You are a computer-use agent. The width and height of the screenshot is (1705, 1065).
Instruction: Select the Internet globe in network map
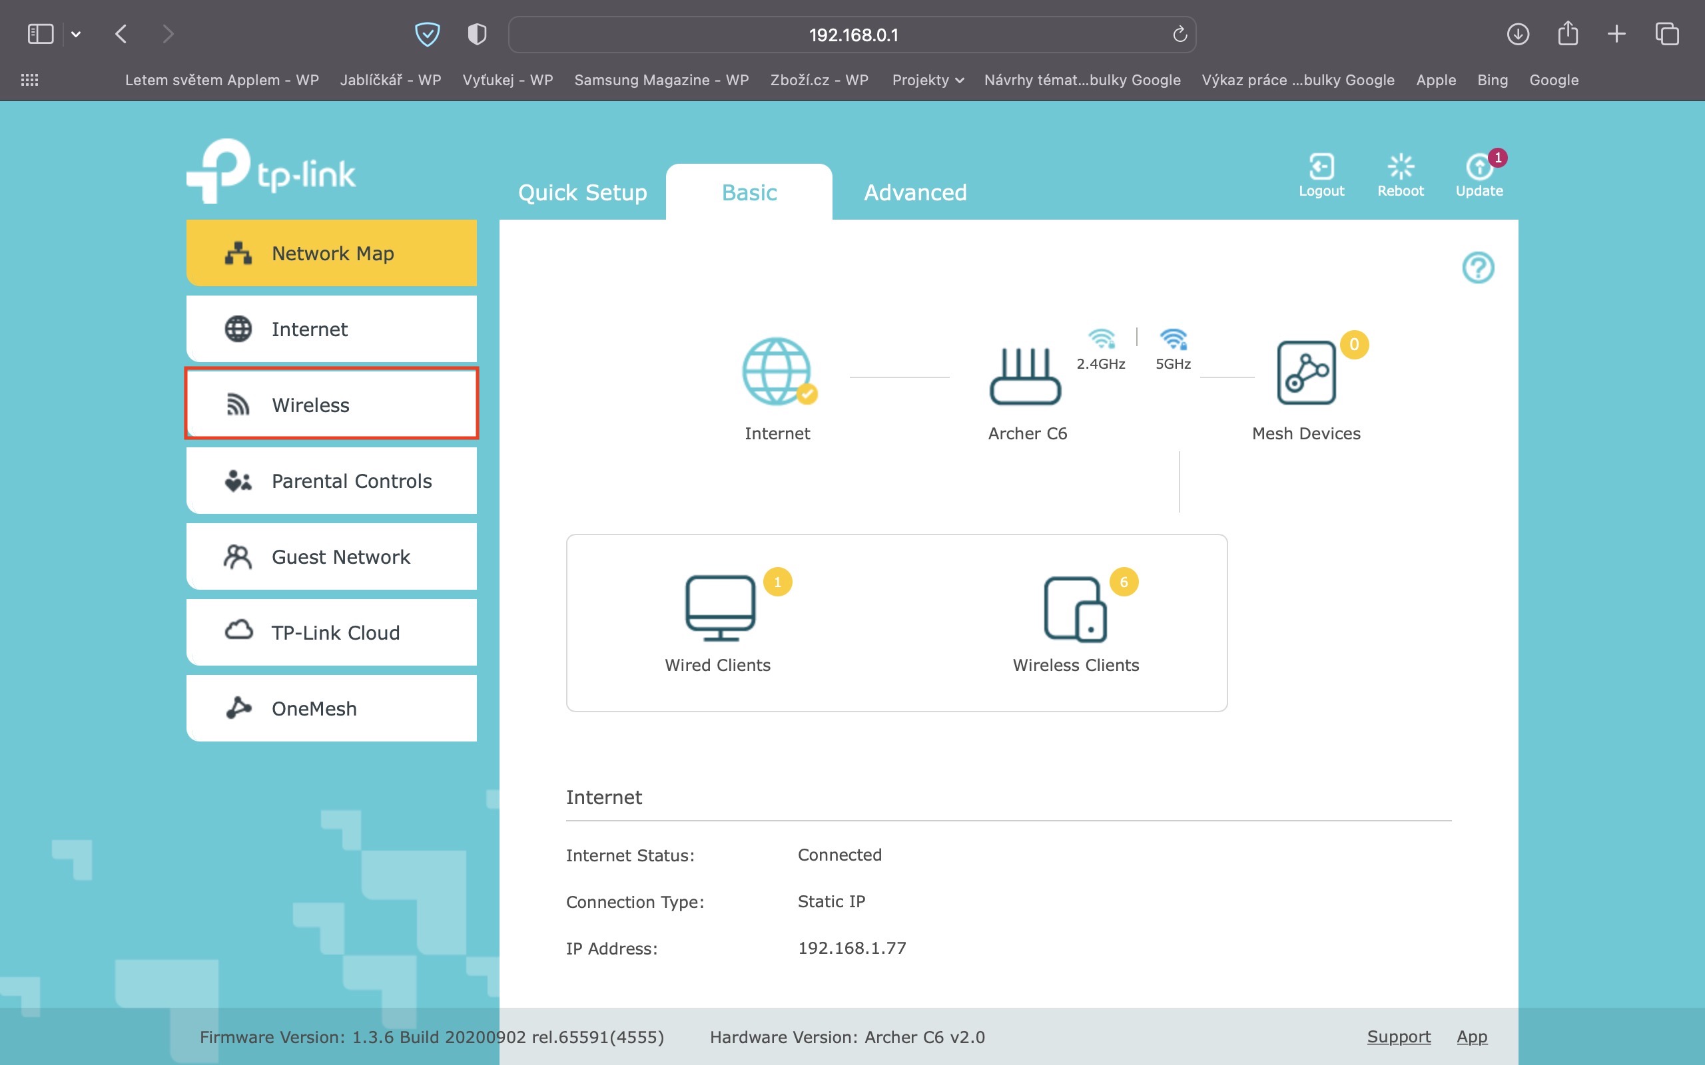point(777,371)
